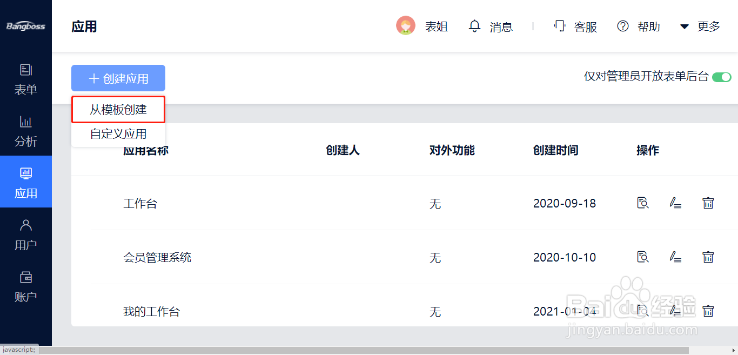Select 从模板创建 menu option
The width and height of the screenshot is (738, 355).
pyautogui.click(x=118, y=110)
